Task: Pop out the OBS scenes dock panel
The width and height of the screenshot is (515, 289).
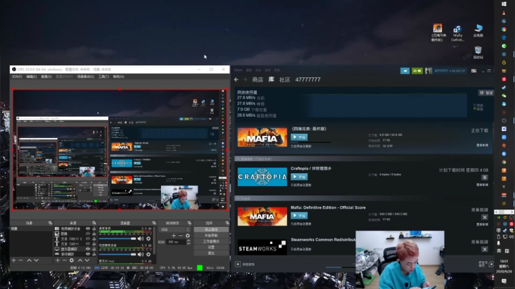Action: click(50, 223)
